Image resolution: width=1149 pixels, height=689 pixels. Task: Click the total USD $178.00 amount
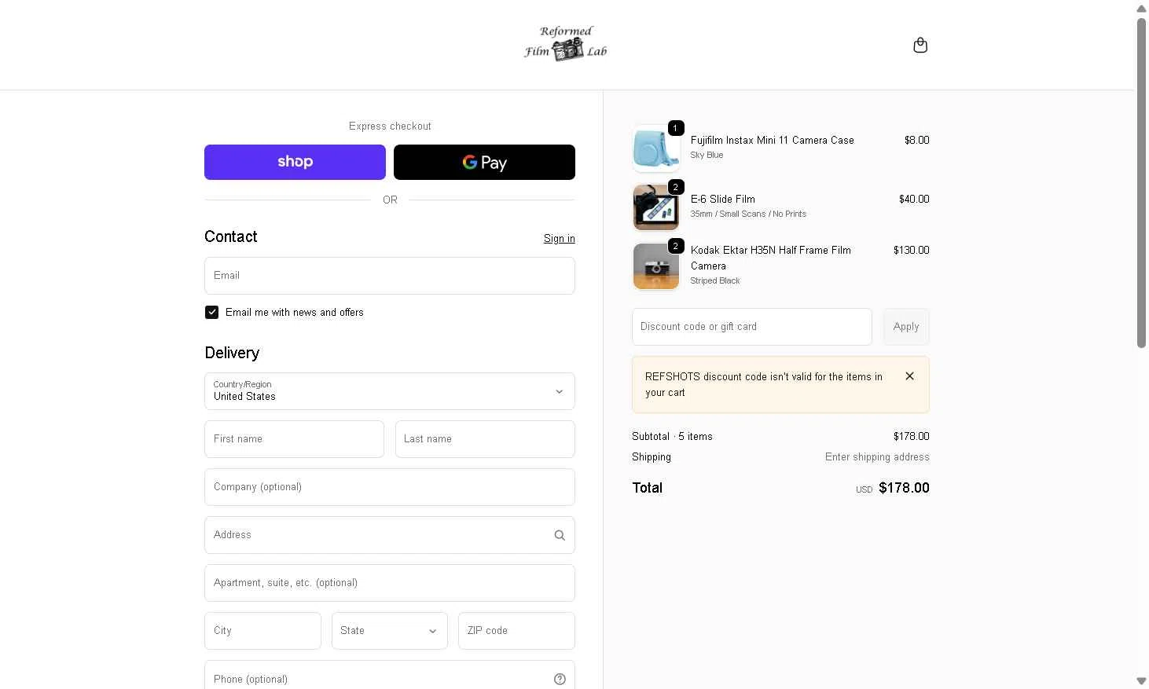(892, 488)
